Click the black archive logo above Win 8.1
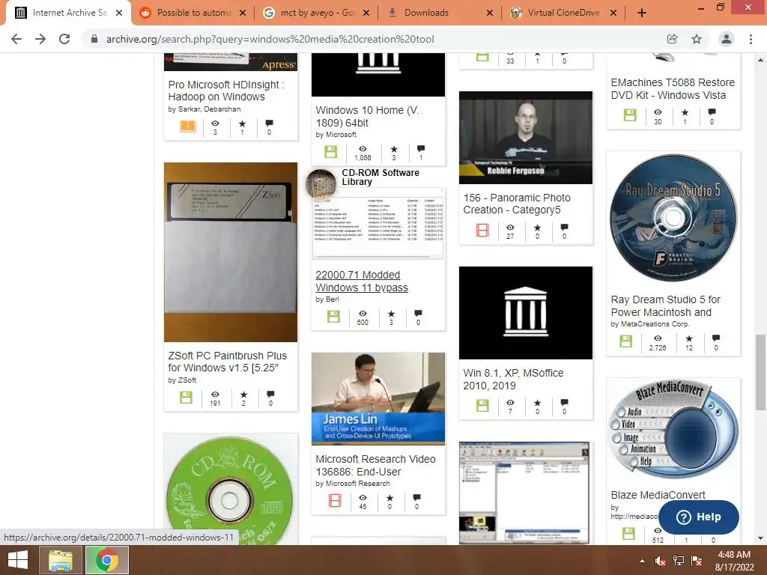Screen dimensions: 767x575 click(x=525, y=312)
